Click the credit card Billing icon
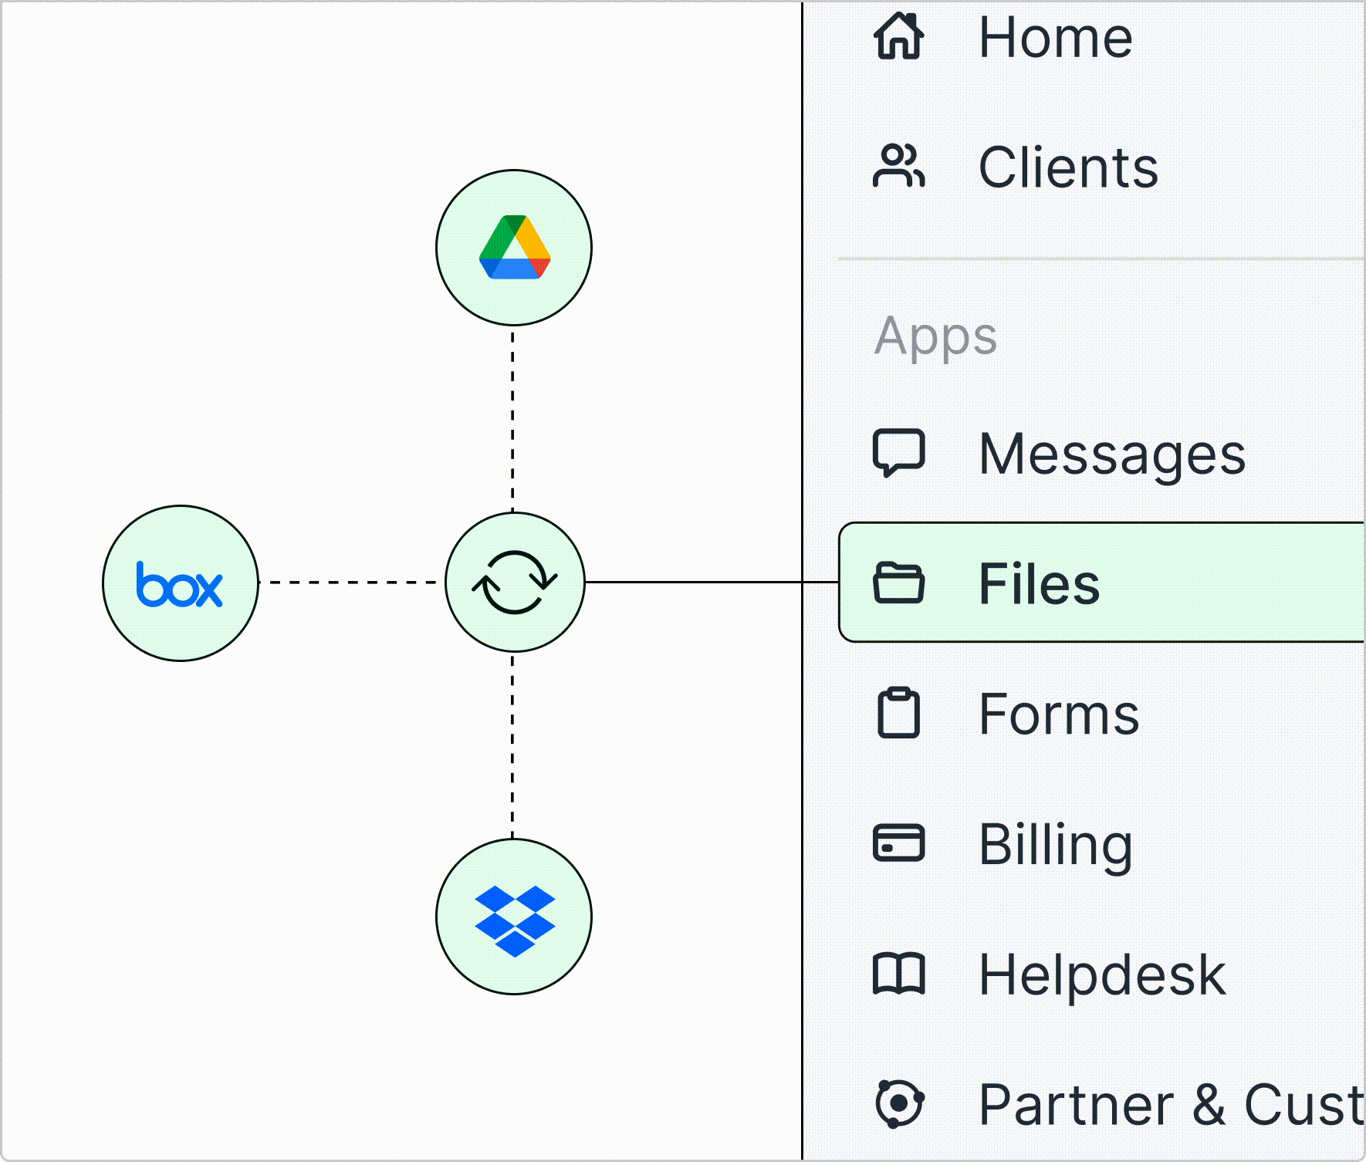This screenshot has height=1162, width=1366. point(898,843)
